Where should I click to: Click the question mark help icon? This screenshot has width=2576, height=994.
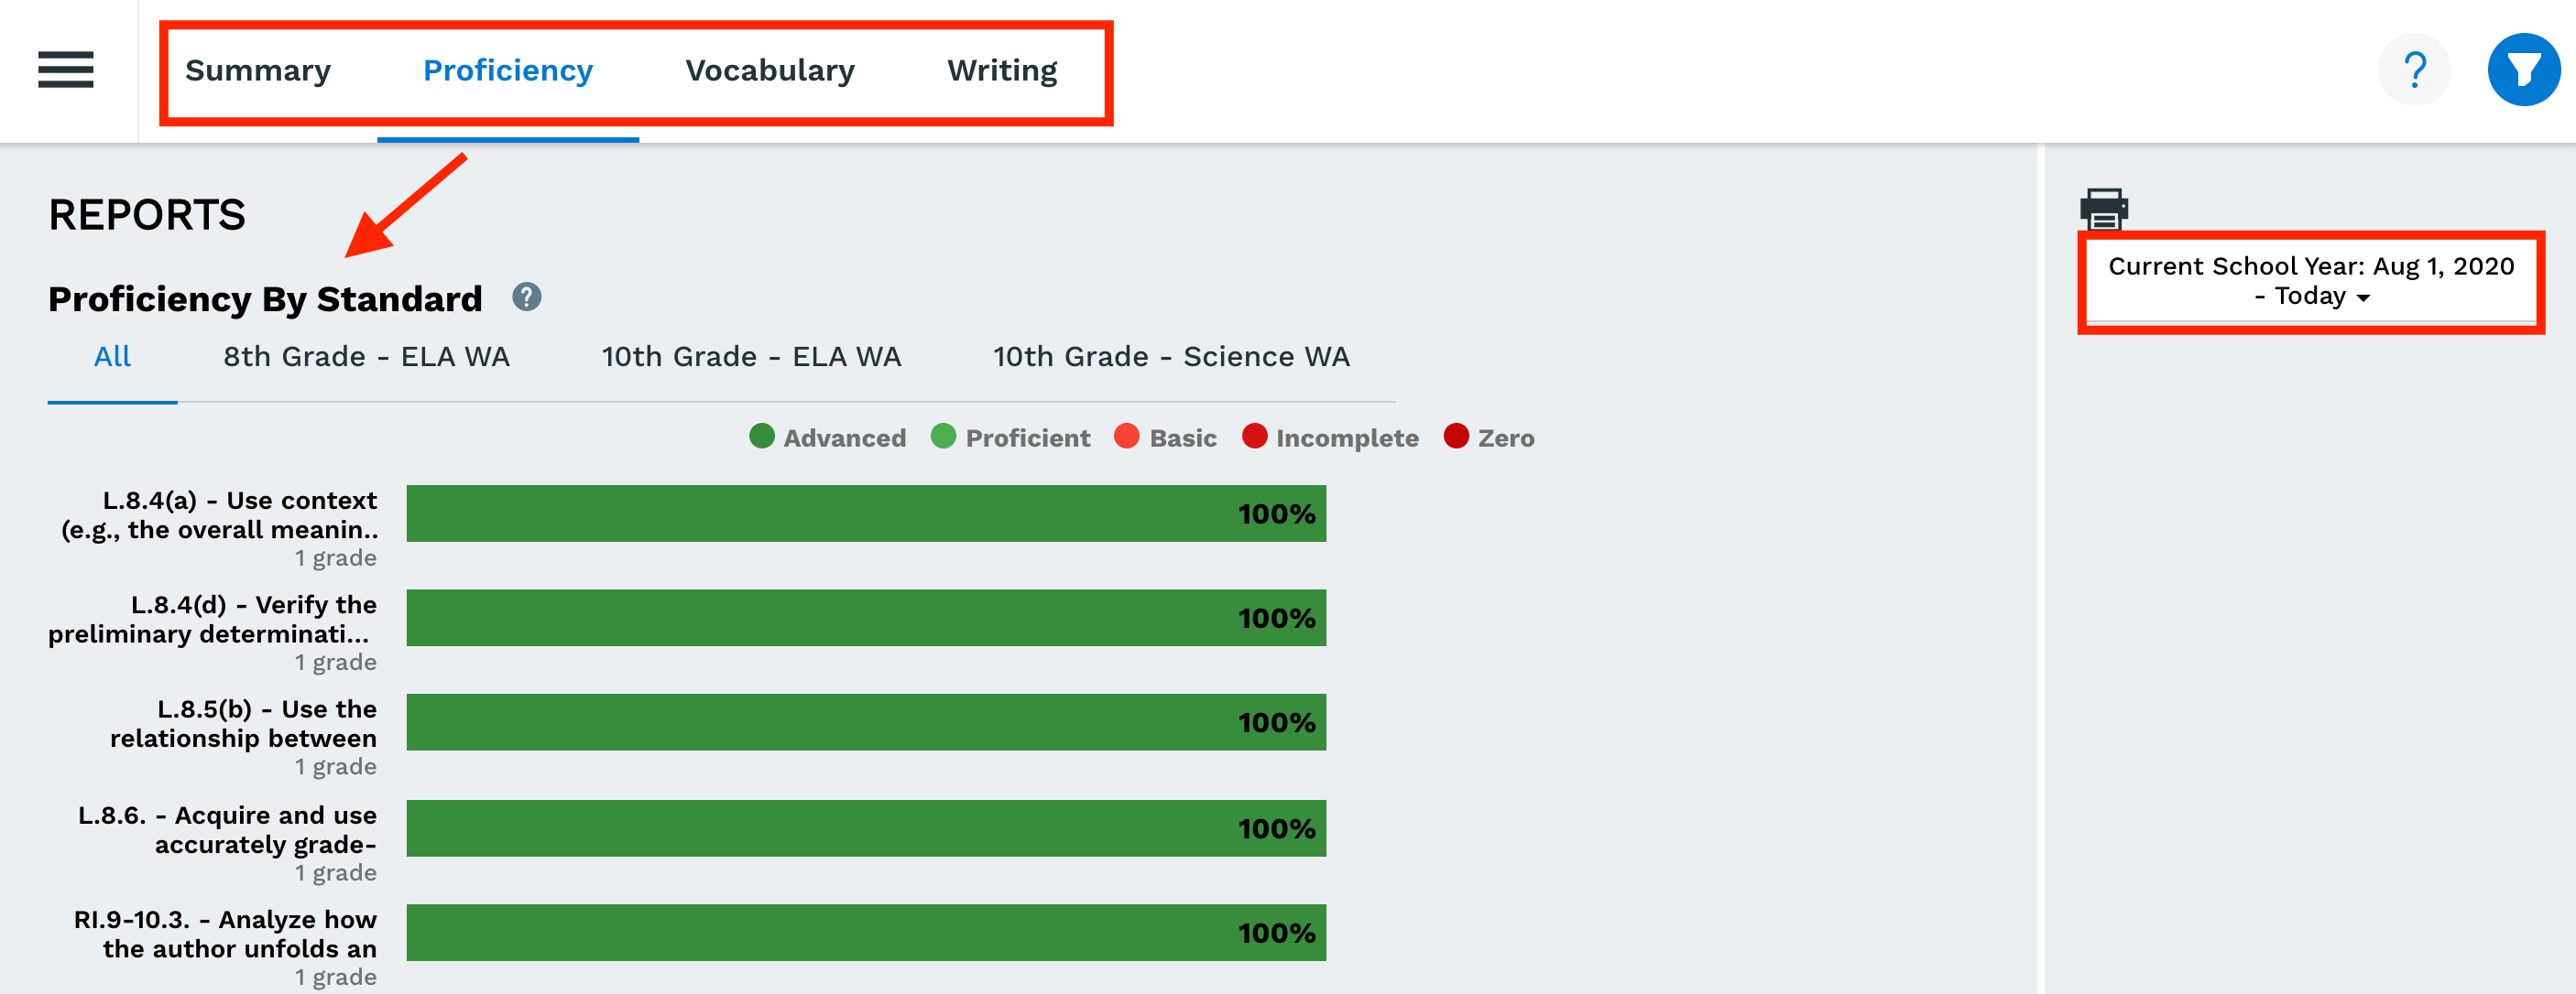(2414, 70)
